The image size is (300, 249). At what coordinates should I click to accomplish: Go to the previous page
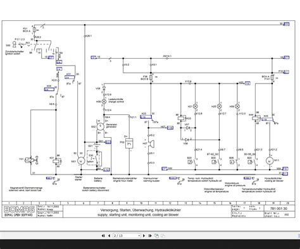(109, 236)
